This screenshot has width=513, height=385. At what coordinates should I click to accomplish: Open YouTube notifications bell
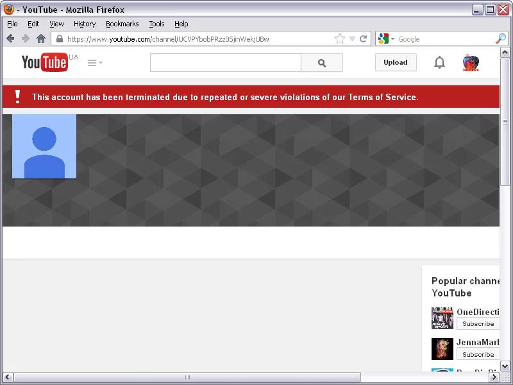(439, 62)
